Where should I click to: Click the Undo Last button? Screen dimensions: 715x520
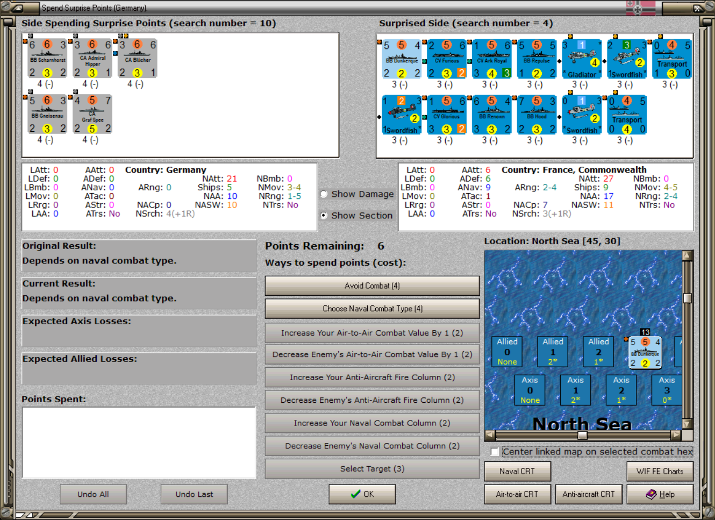pos(194,494)
